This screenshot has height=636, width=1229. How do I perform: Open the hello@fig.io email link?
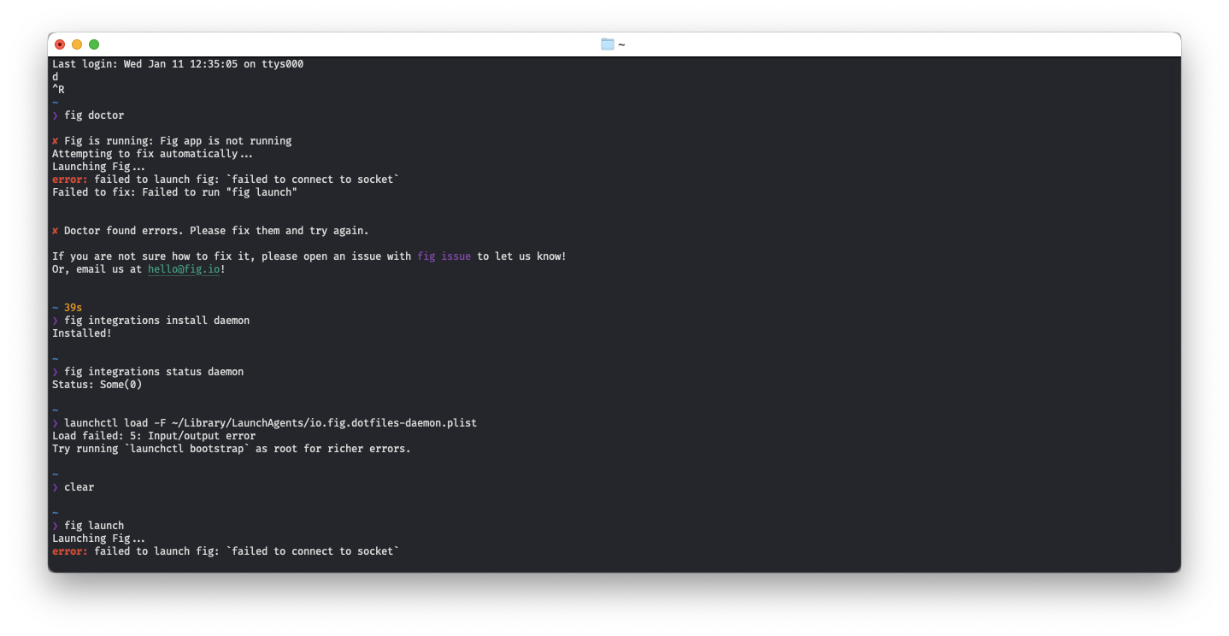pyautogui.click(x=184, y=269)
